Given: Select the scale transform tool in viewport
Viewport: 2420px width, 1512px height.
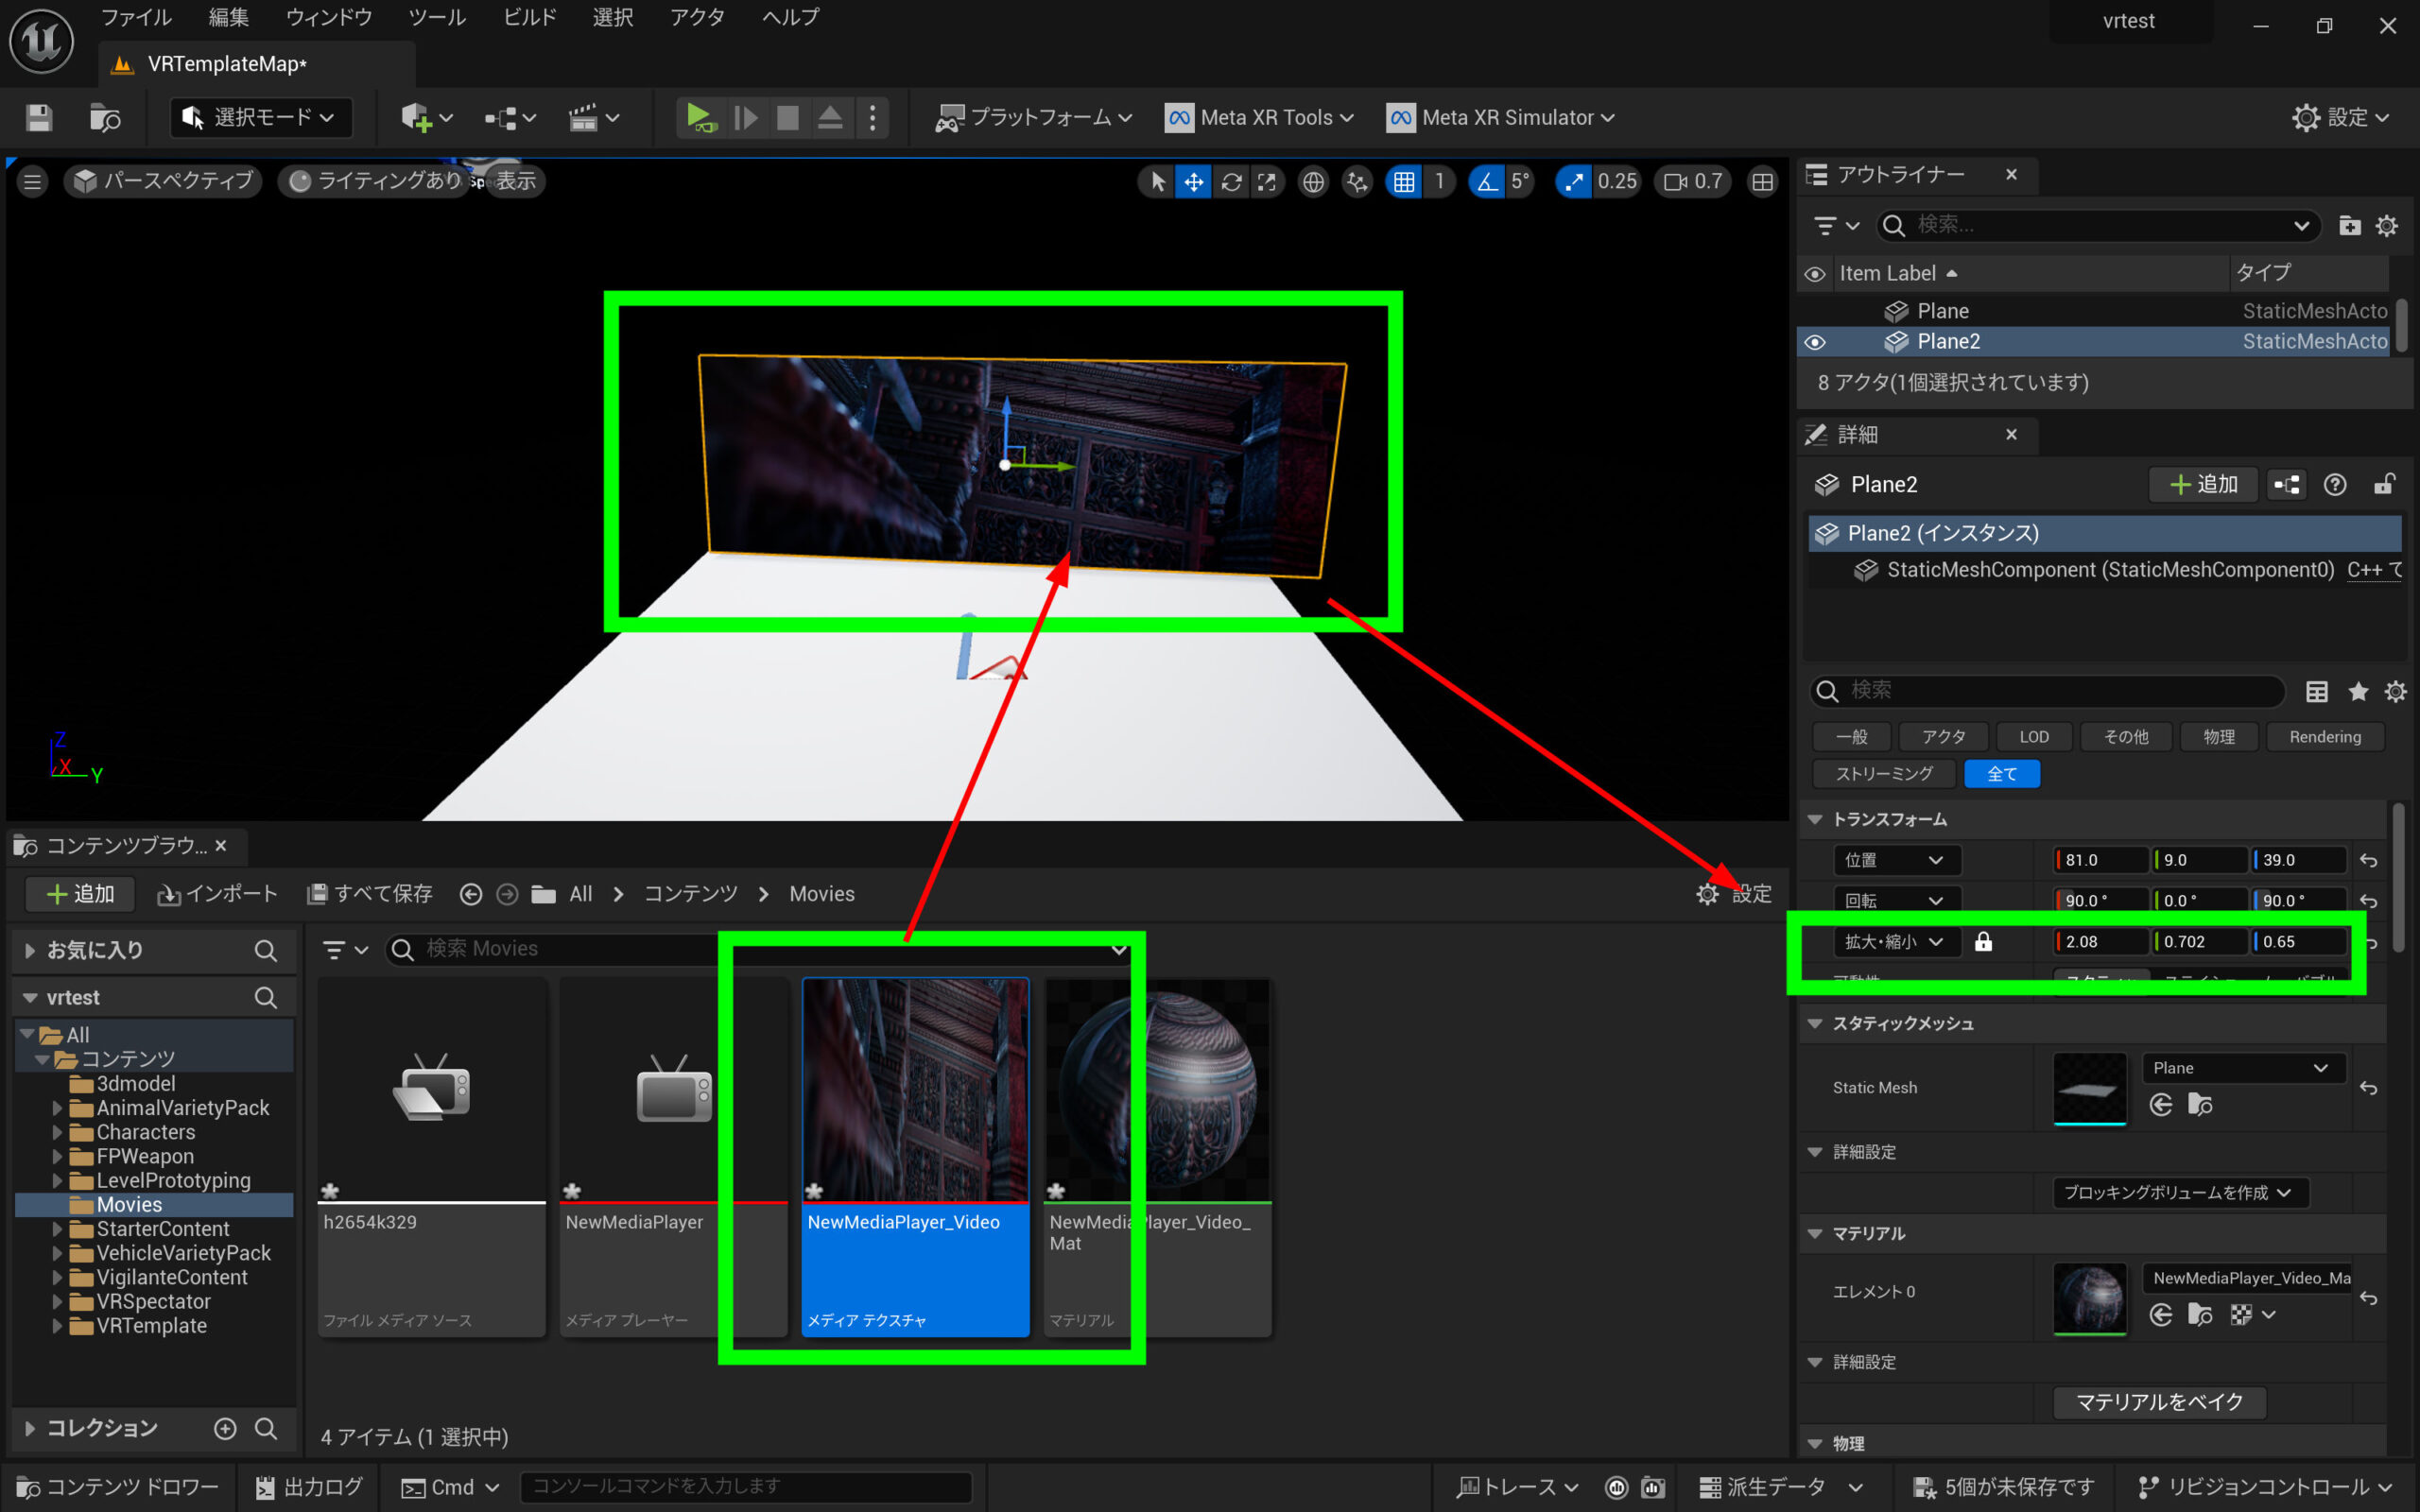Looking at the screenshot, I should coord(1267,181).
